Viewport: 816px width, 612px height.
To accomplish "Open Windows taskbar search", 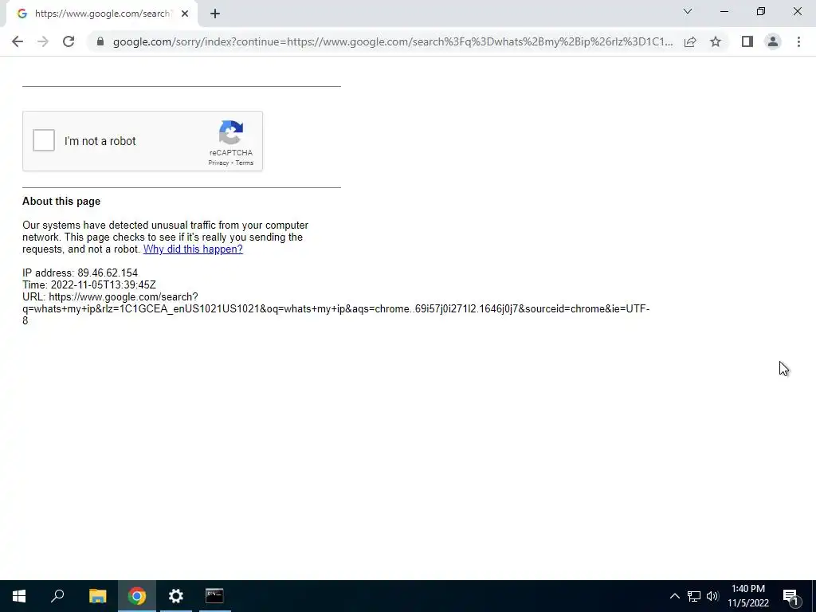I will click(x=57, y=596).
